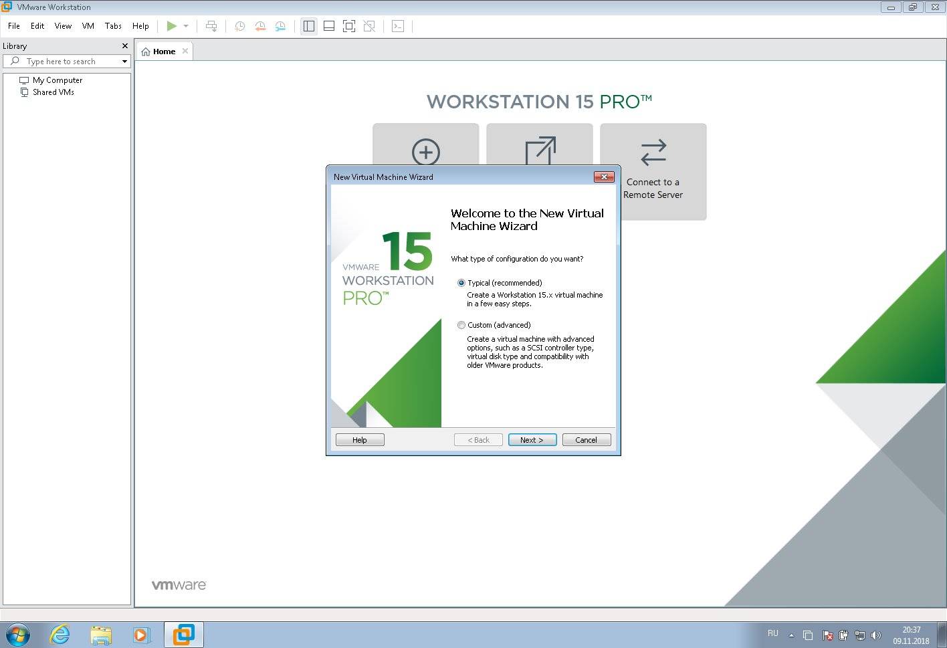The image size is (947, 648).
Task: Toggle the library sidebar view icon
Action: pos(309,26)
